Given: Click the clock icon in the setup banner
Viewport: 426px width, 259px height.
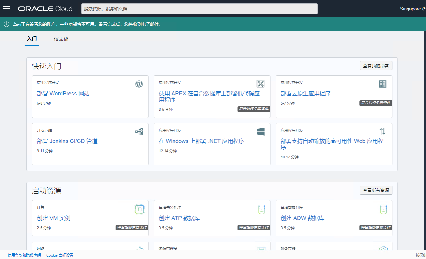Looking at the screenshot, I should coord(6,24).
